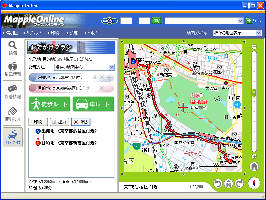Image resolution: width=266 pixels, height=200 pixels.
Task: Click the 新宿御苑 red label on map
Action: pyautogui.click(x=199, y=102)
